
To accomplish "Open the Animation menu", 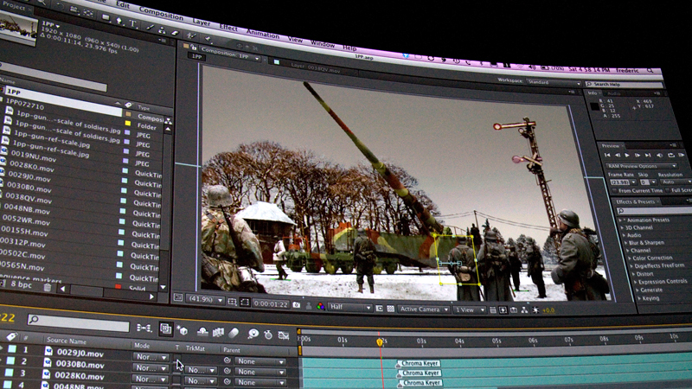I will coord(263,34).
